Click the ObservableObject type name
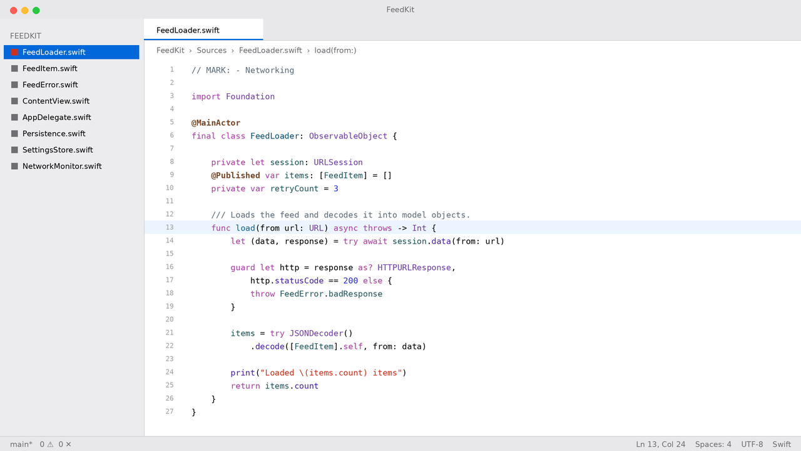This screenshot has width=801, height=451. [x=348, y=136]
